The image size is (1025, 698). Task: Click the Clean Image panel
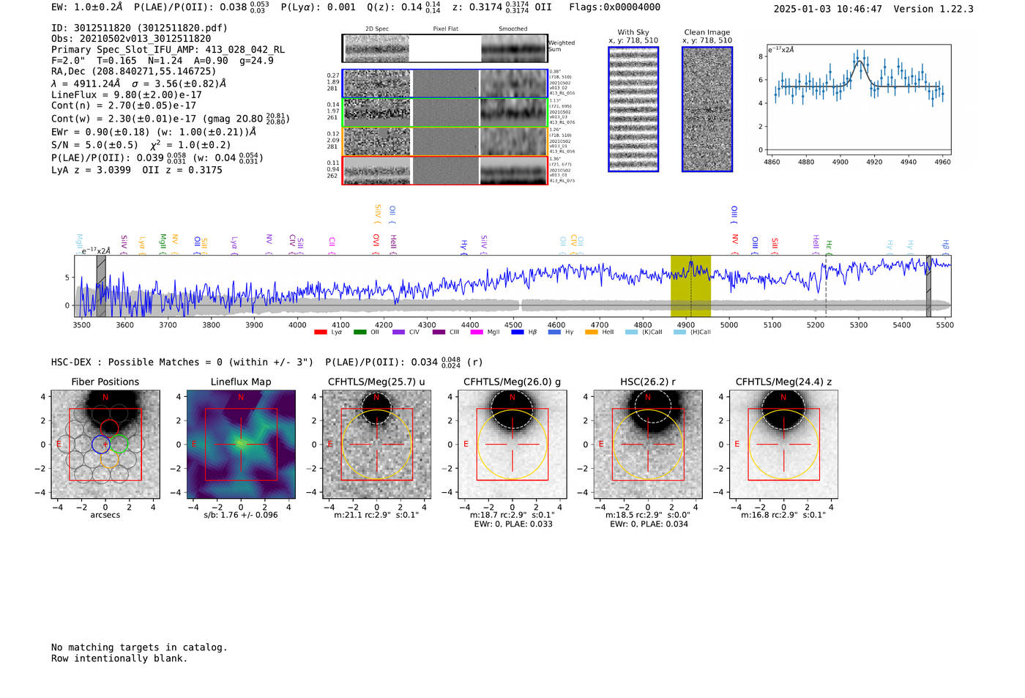(x=707, y=109)
